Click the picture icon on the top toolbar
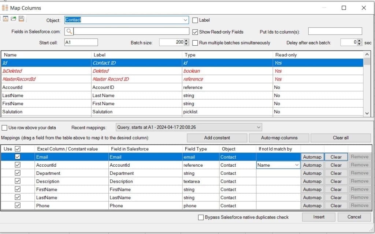The image size is (375, 234). tap(6, 19)
